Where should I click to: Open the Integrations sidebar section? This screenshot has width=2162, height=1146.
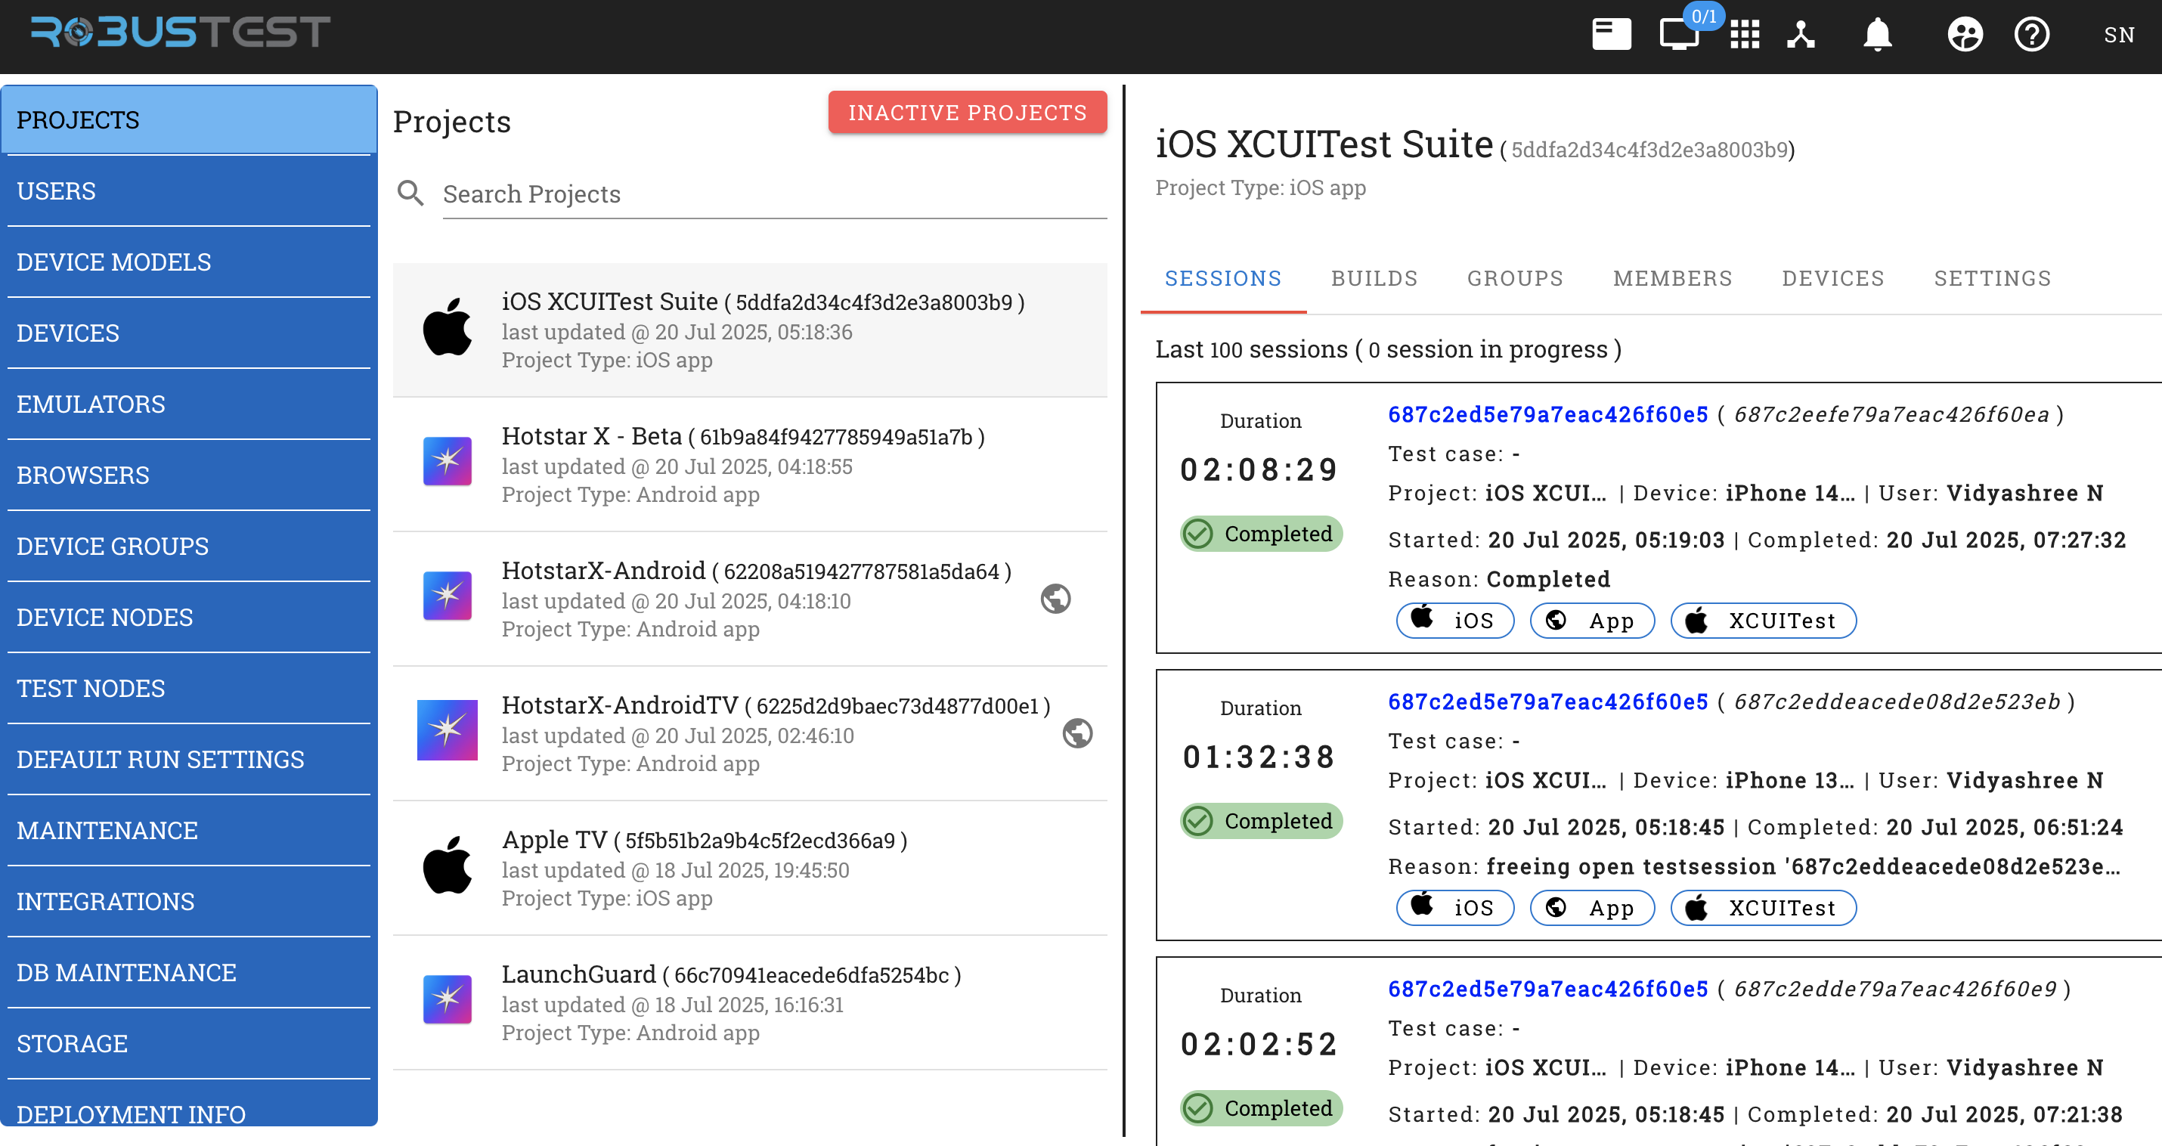pos(189,902)
